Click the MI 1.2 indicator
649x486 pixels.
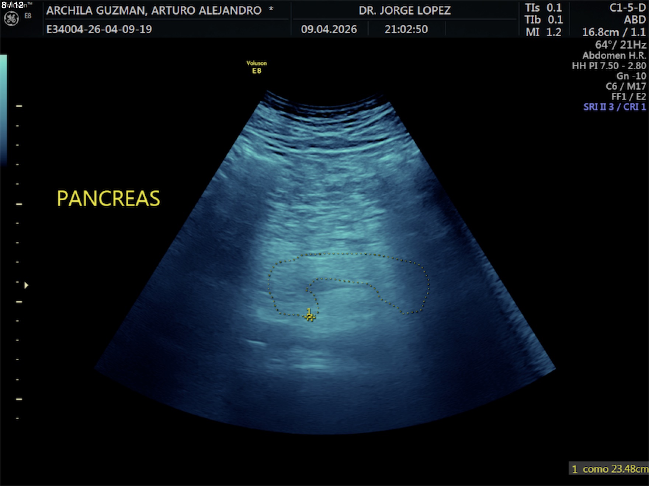[543, 32]
